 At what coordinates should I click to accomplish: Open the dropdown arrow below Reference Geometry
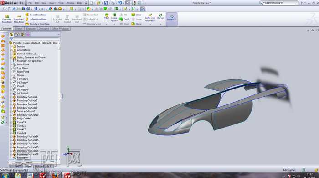click(150, 25)
